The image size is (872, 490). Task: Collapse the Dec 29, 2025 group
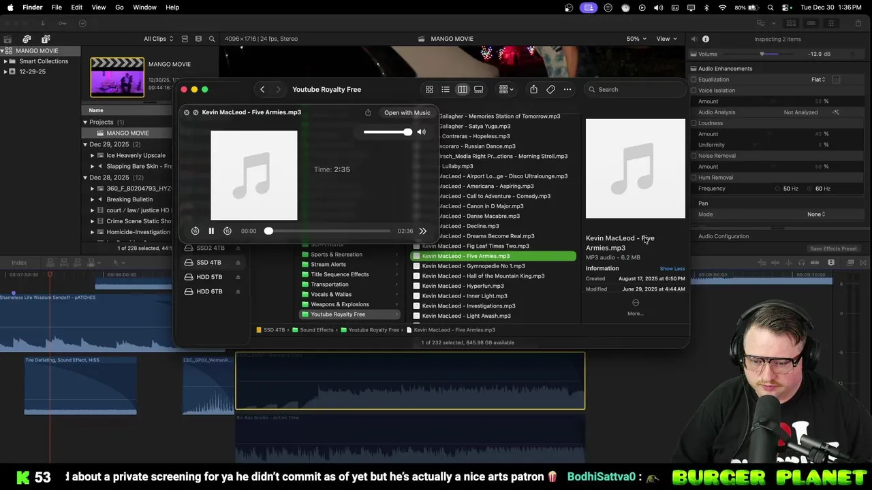pos(85,144)
